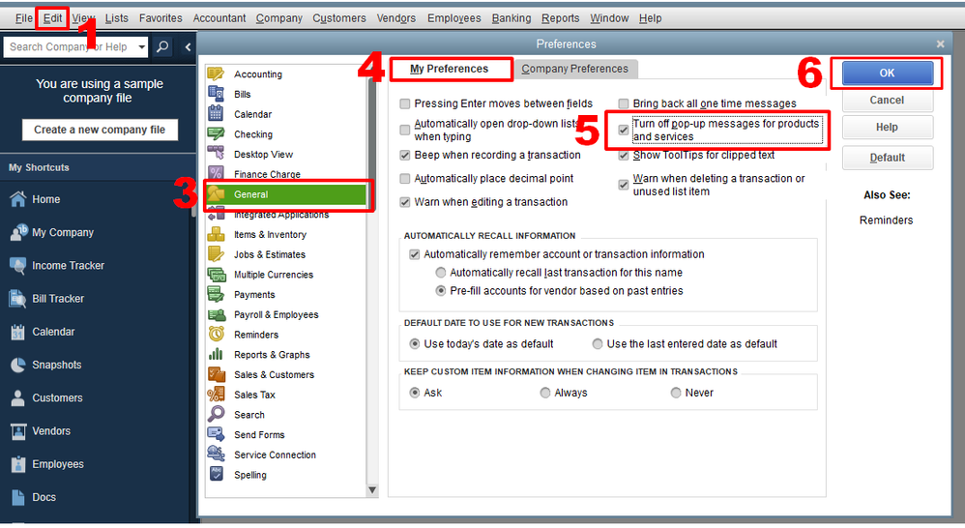The width and height of the screenshot is (965, 528).
Task: Open the Send Forms icon
Action: [x=216, y=434]
